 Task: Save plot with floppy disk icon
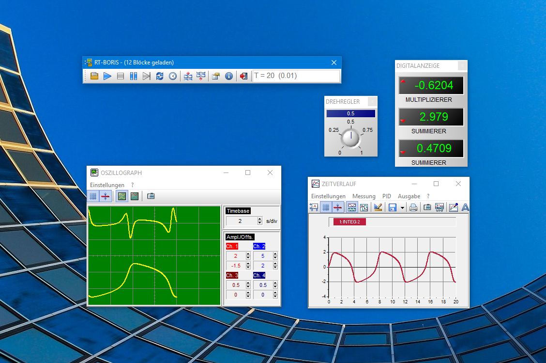click(393, 207)
